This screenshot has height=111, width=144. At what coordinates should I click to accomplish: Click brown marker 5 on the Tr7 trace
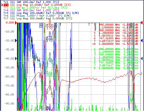tap(50, 88)
